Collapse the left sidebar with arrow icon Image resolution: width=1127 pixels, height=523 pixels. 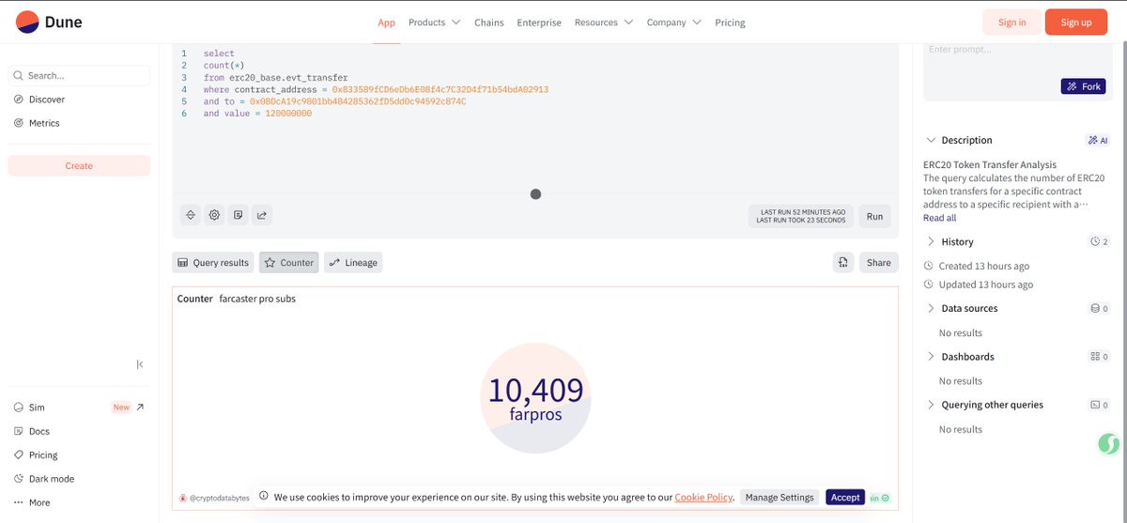[140, 364]
